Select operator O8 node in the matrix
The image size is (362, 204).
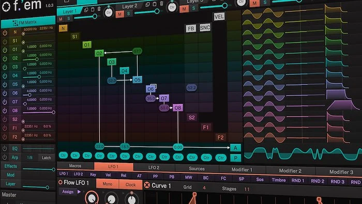point(178,108)
